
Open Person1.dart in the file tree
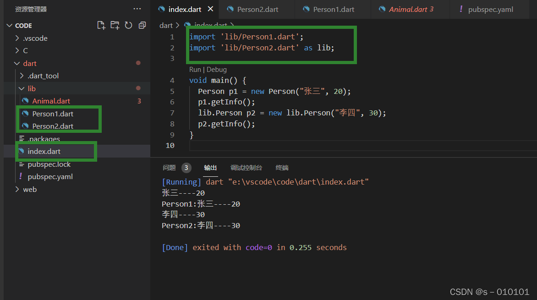point(53,114)
